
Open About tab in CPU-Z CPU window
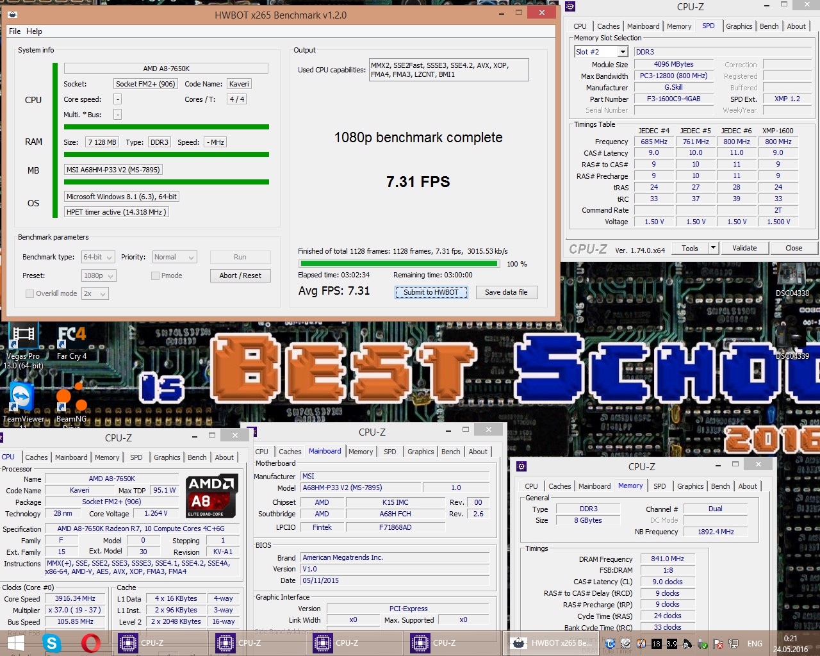pos(224,457)
